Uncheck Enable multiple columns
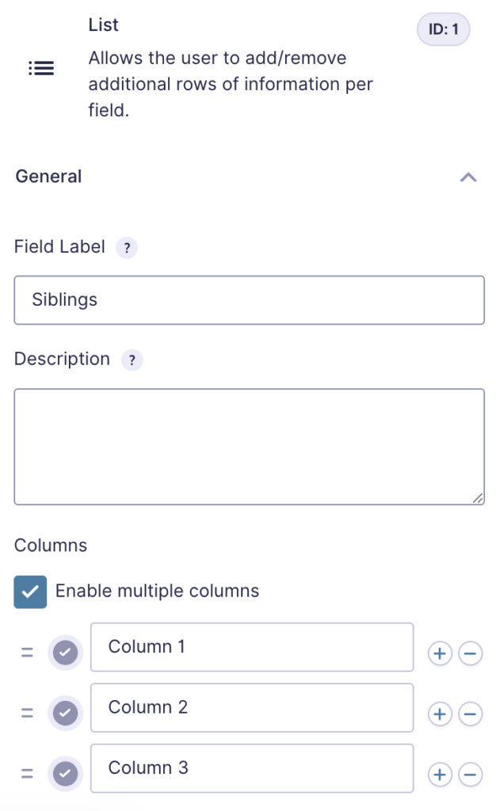The height and width of the screenshot is (811, 496). [x=30, y=592]
